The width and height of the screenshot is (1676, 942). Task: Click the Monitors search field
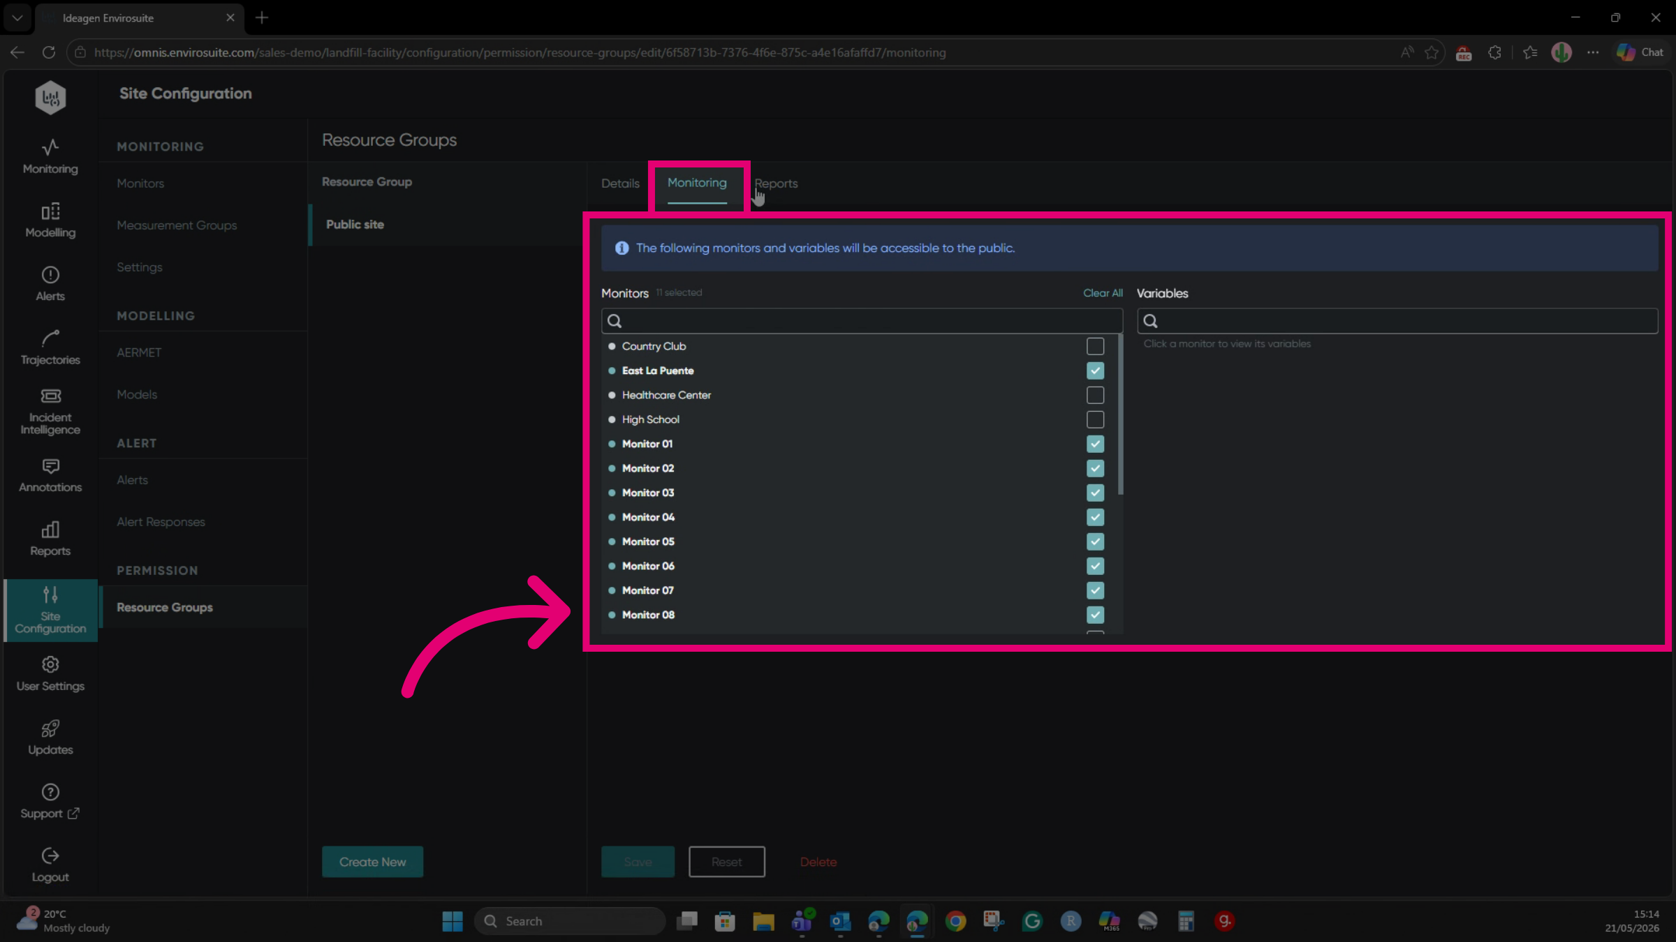click(x=862, y=321)
